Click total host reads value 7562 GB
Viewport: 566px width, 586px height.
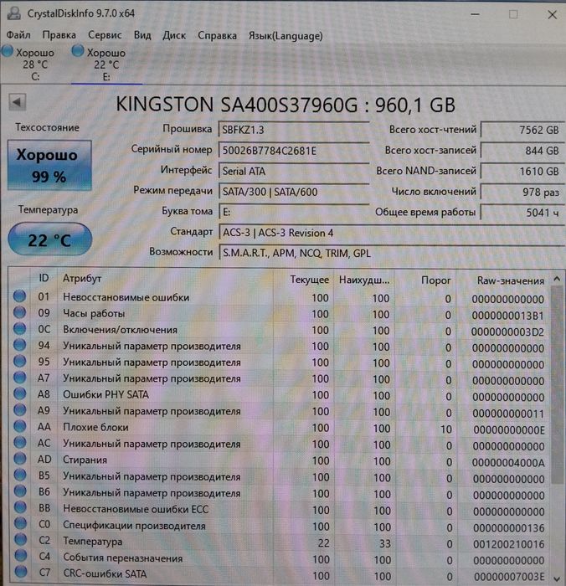tap(522, 130)
